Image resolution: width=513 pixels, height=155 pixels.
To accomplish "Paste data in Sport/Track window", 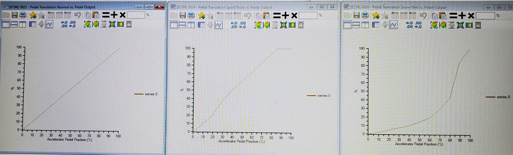I will [266, 16].
